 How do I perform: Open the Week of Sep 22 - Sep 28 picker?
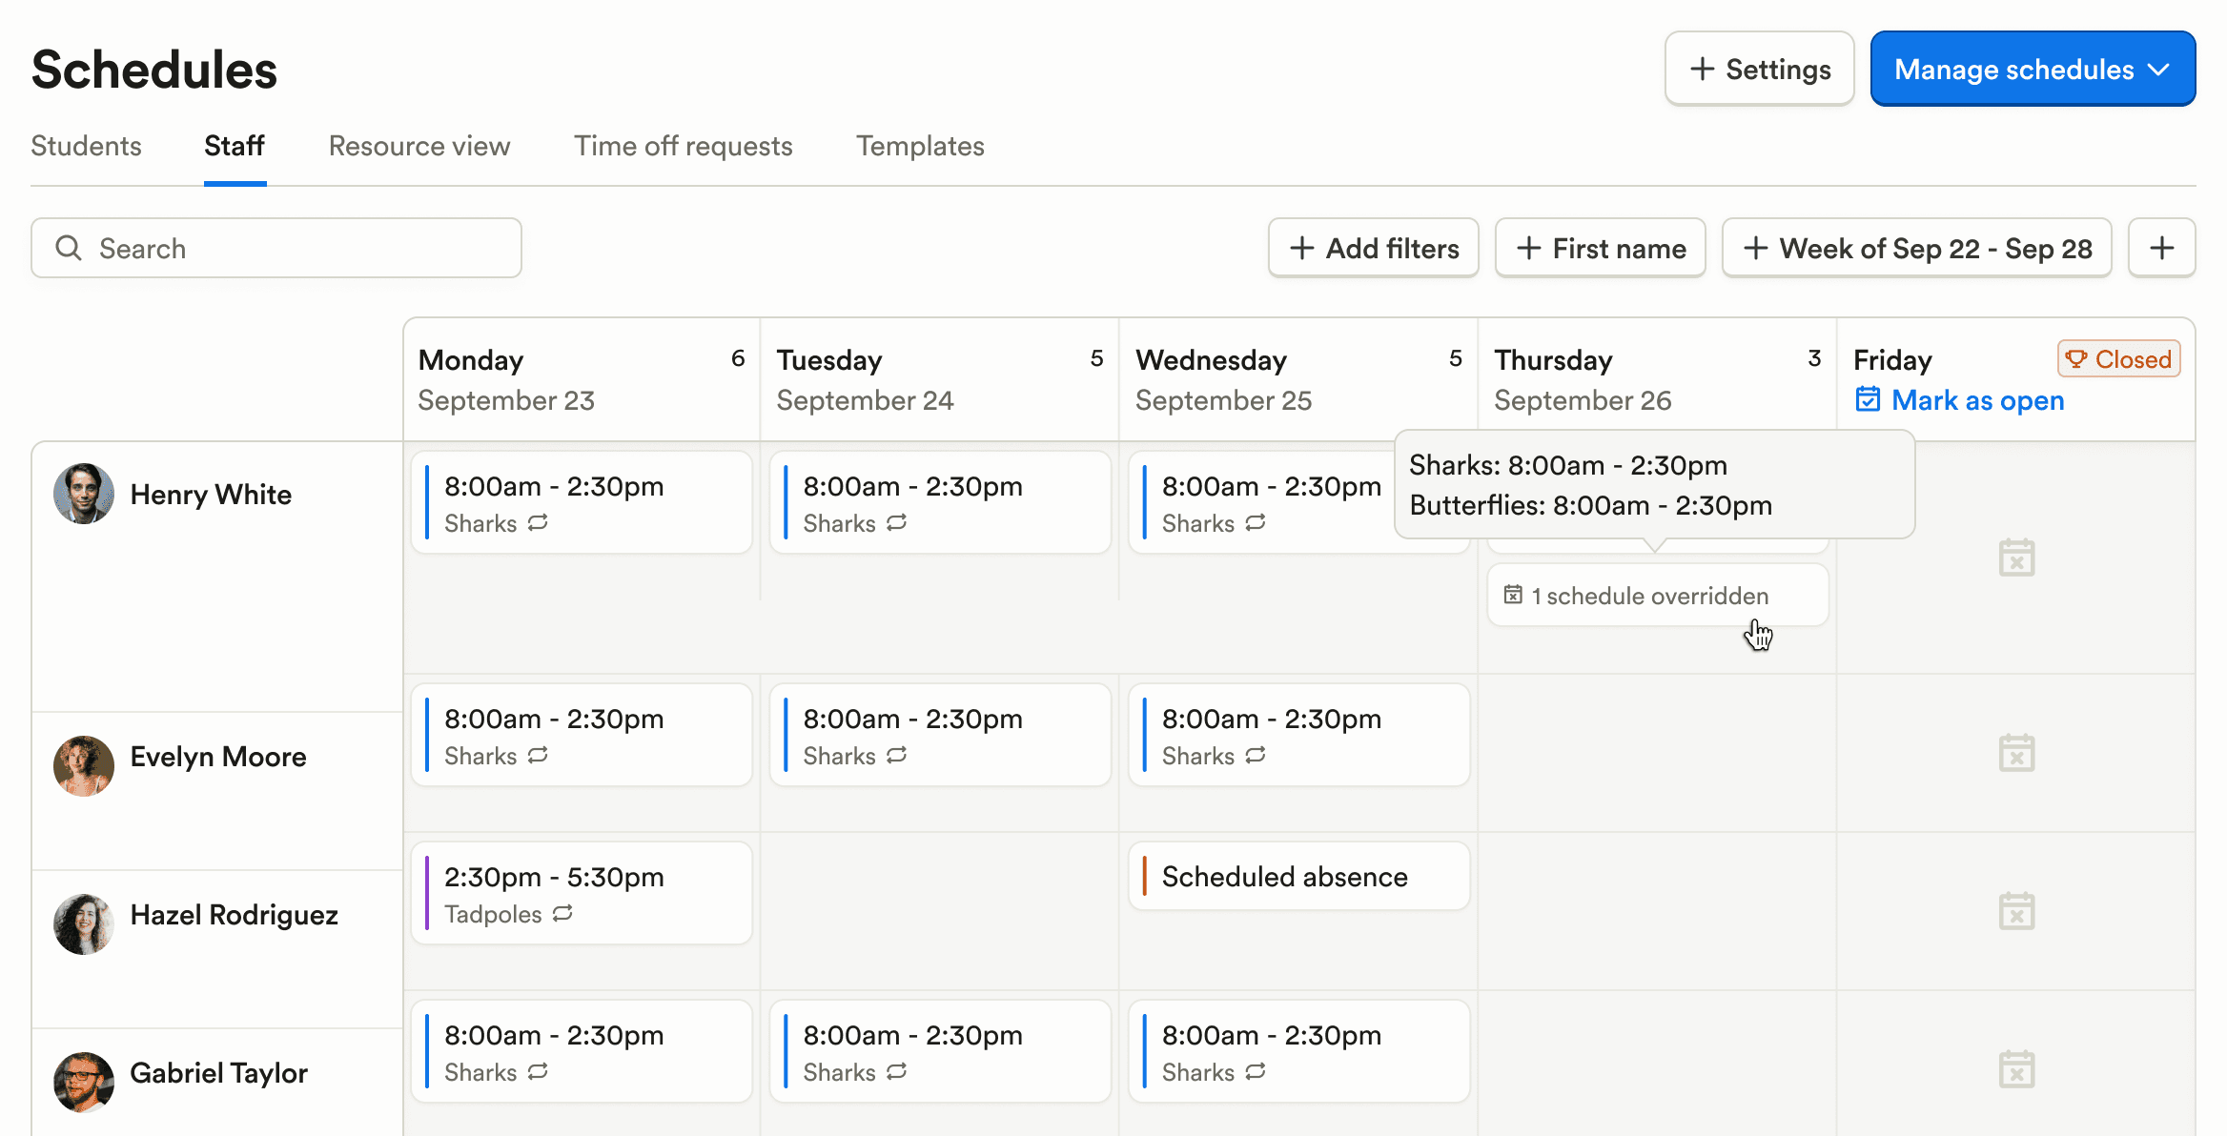tap(1916, 248)
